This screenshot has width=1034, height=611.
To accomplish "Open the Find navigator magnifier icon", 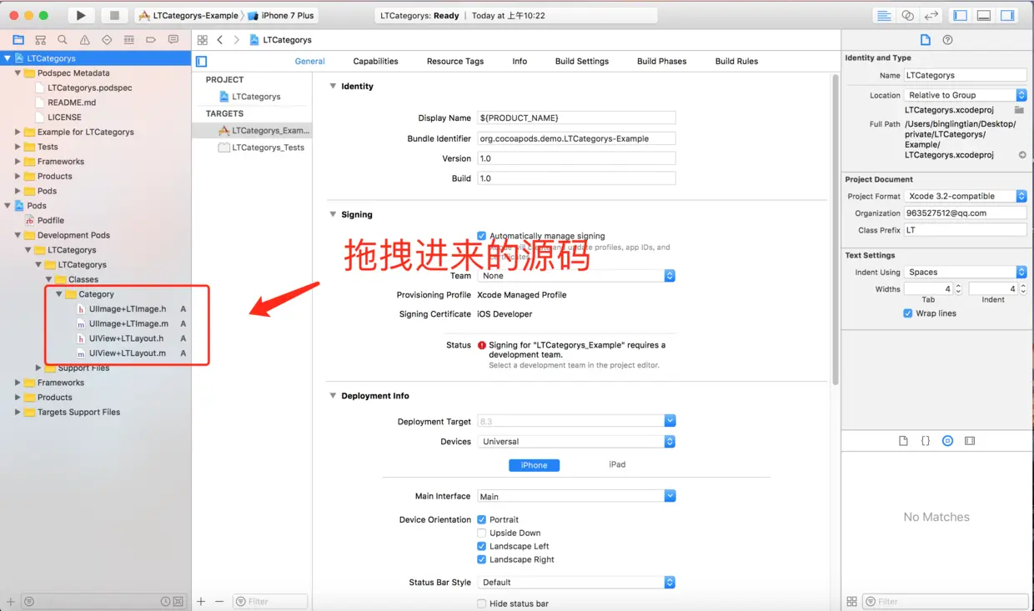I will pyautogui.click(x=63, y=40).
